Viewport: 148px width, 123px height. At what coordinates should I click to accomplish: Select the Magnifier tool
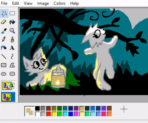coord(12,31)
